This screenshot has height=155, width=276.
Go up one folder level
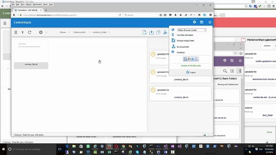point(22,32)
